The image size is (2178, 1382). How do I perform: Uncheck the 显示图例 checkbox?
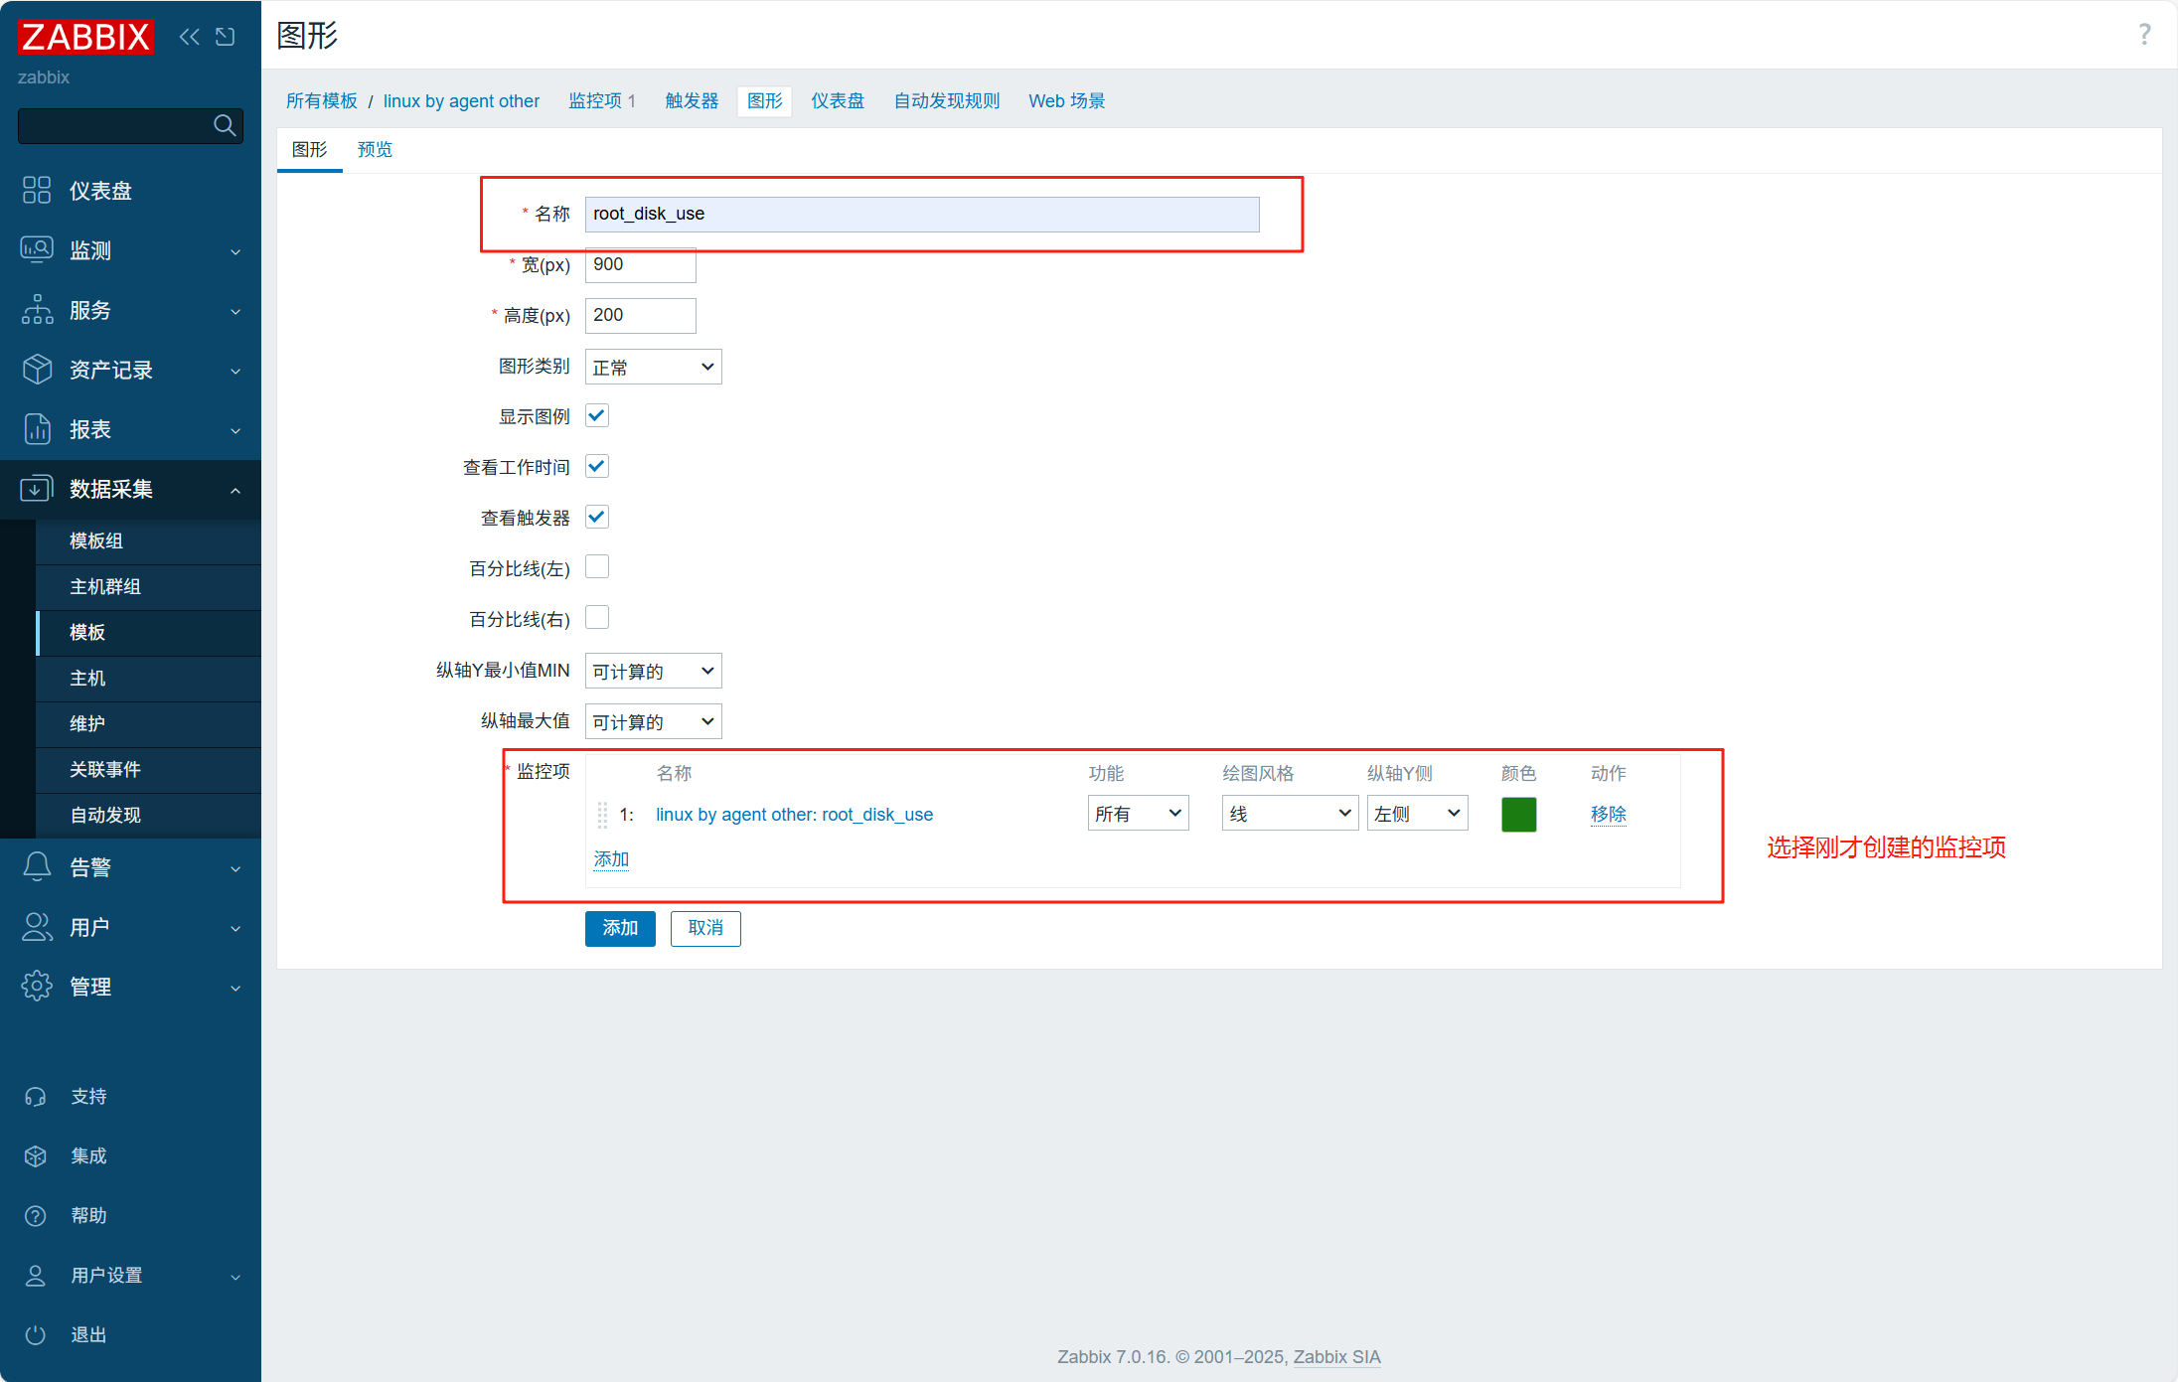pyautogui.click(x=597, y=415)
